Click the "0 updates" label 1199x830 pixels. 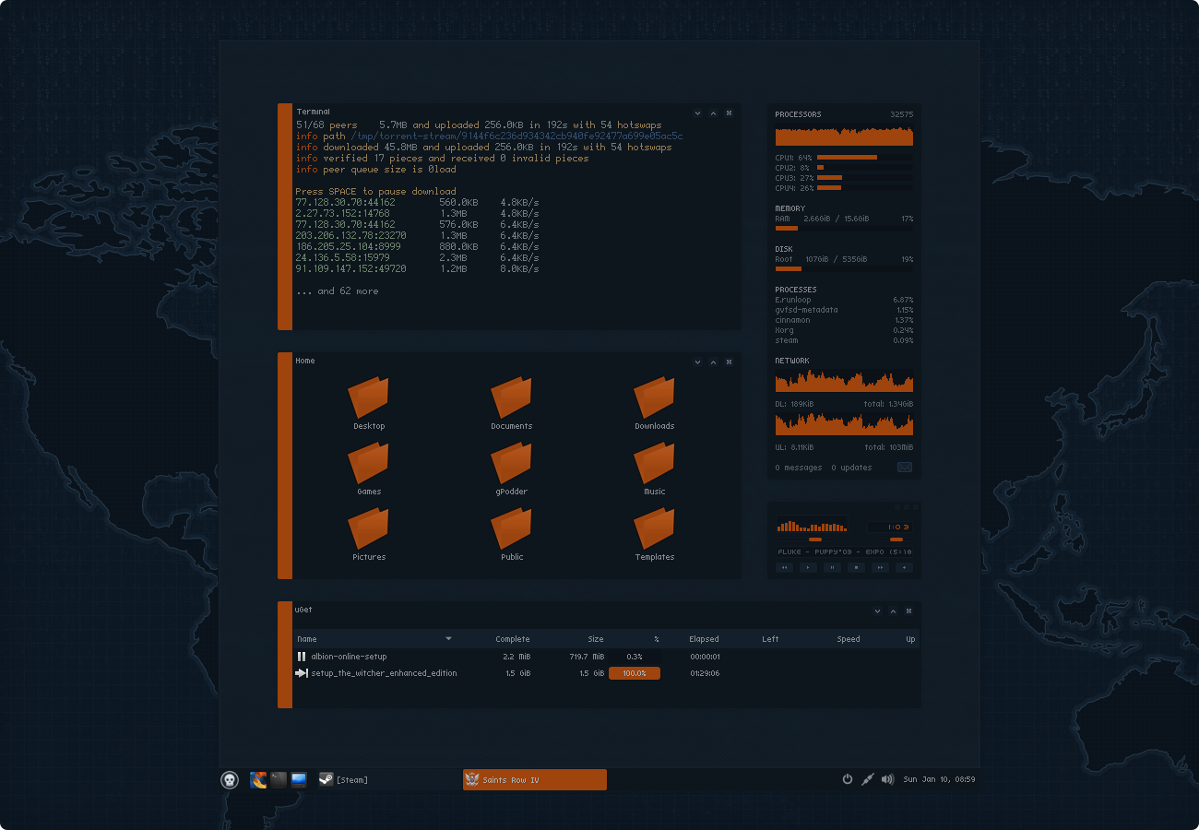tap(851, 468)
